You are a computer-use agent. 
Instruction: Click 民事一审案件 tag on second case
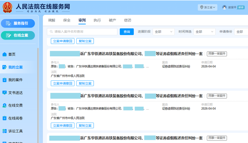pyautogui.click(x=217, y=96)
